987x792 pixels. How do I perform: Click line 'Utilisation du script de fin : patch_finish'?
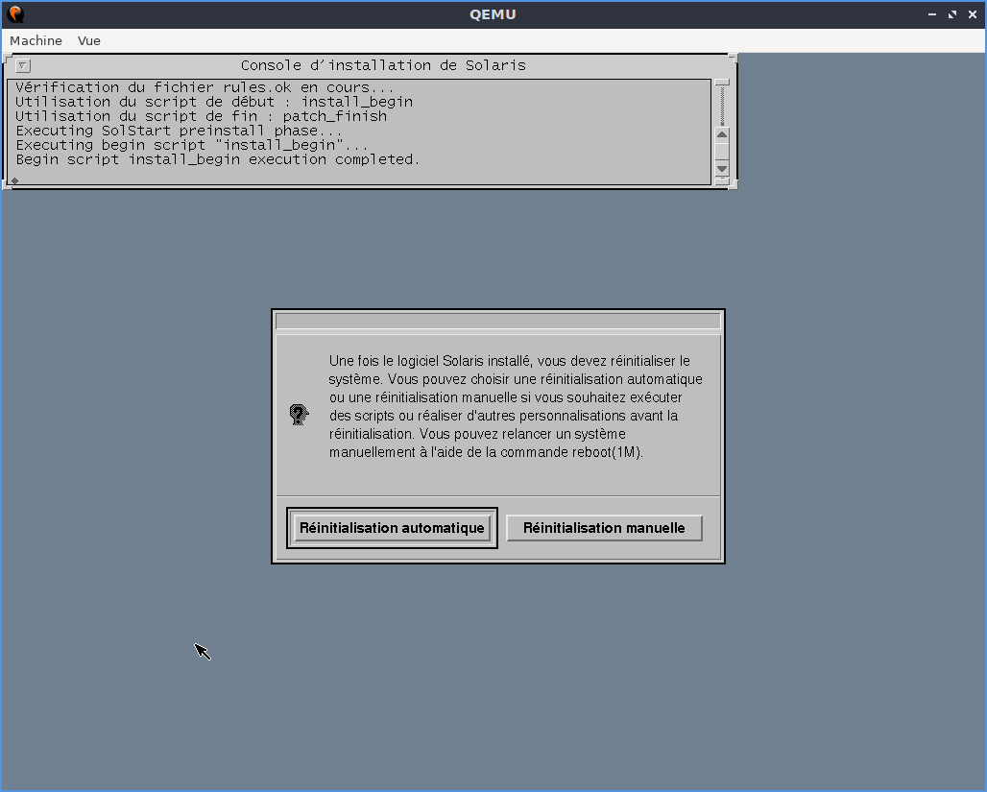pyautogui.click(x=202, y=116)
